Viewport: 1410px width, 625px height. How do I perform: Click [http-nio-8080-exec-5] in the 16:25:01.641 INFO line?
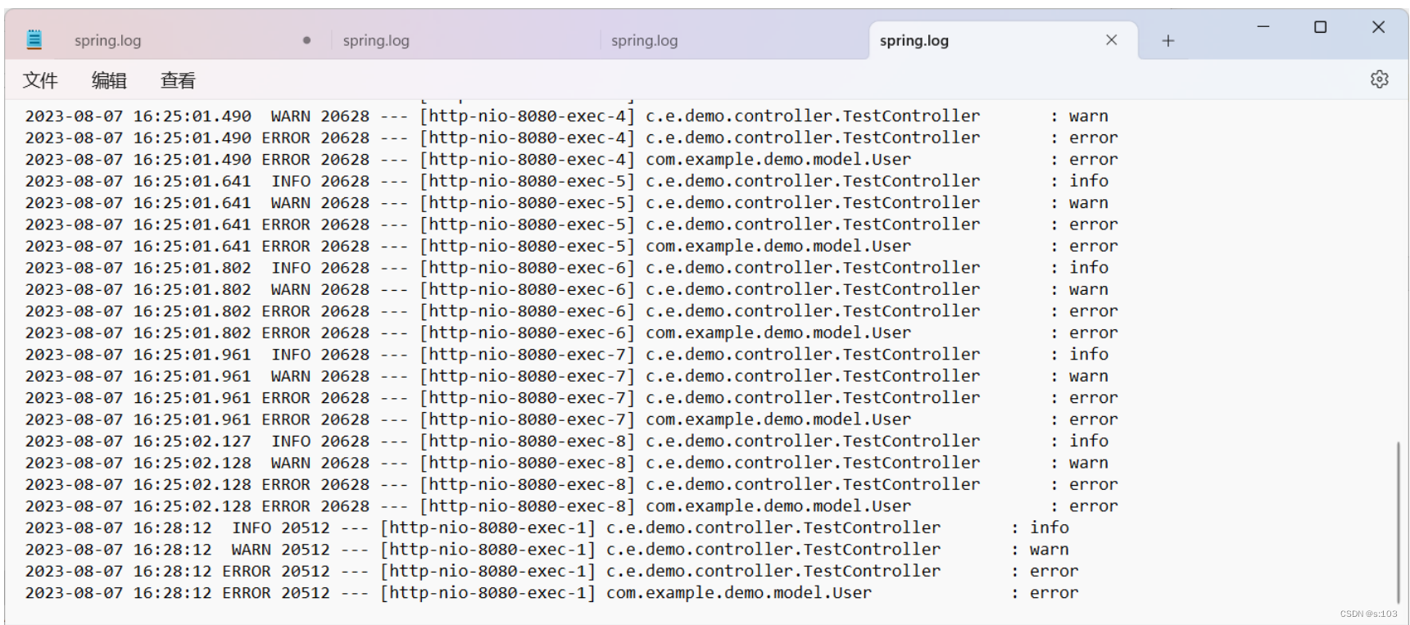tap(527, 181)
